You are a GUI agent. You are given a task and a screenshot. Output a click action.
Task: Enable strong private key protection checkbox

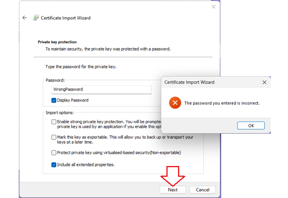coord(54,122)
